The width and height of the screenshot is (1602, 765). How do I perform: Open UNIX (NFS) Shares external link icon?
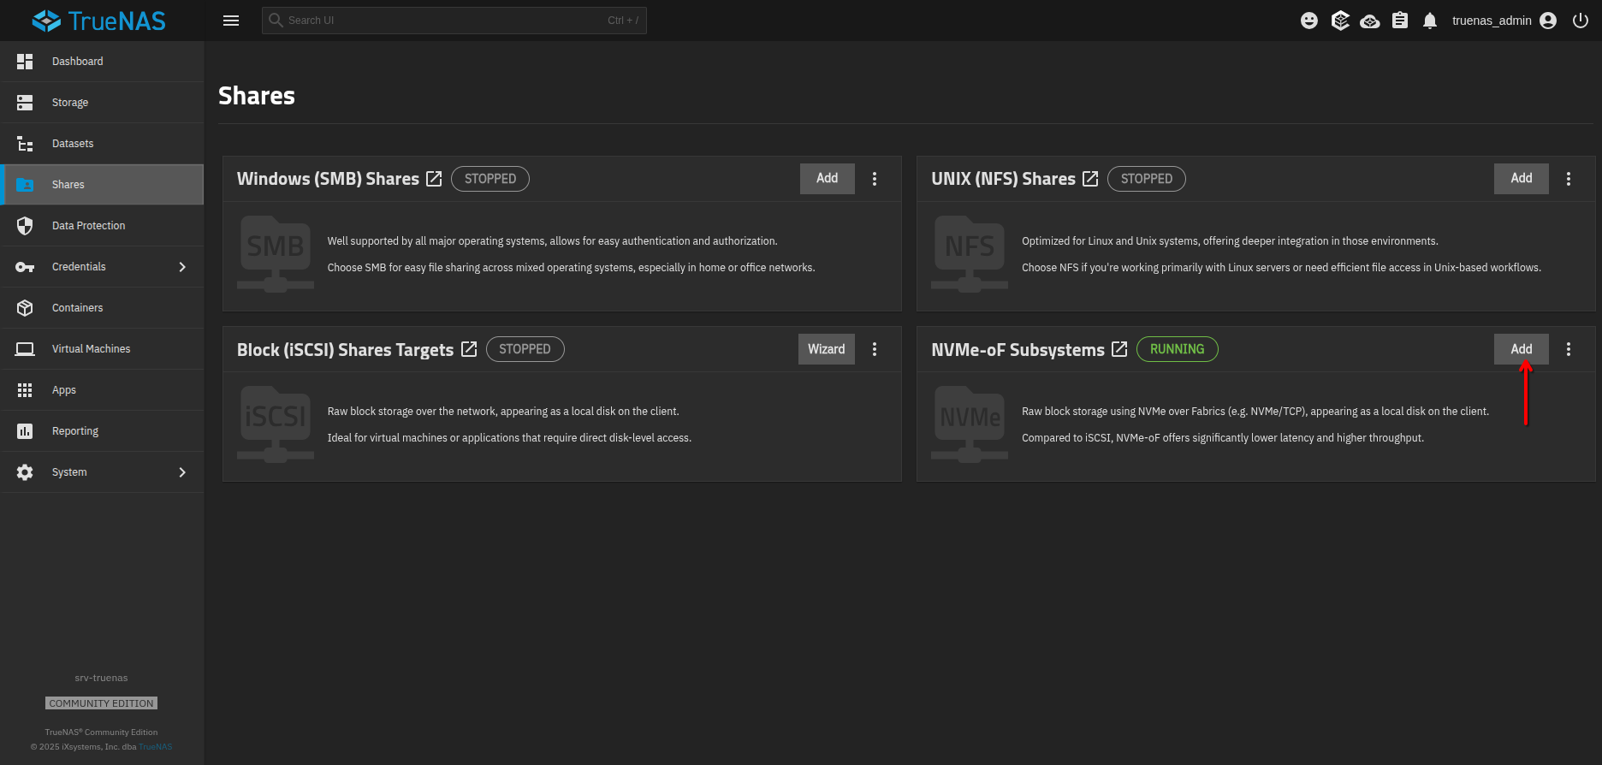tap(1090, 179)
